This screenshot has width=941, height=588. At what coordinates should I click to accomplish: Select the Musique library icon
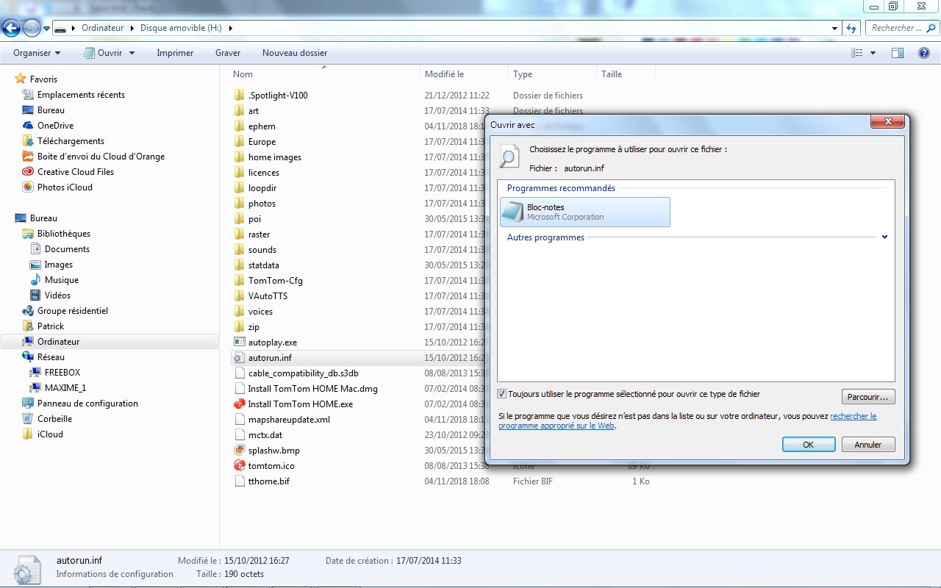pyautogui.click(x=35, y=280)
